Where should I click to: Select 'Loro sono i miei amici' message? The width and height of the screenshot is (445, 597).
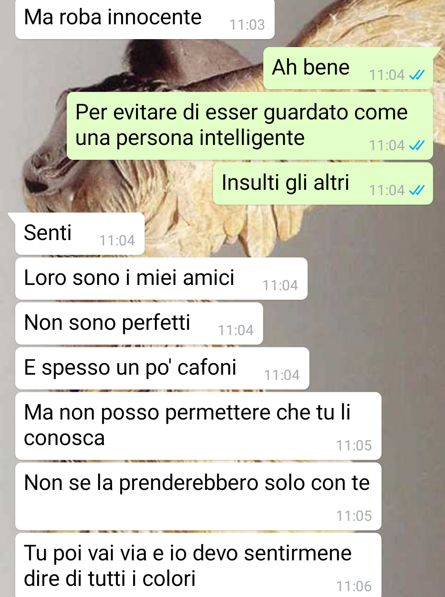coord(161,279)
